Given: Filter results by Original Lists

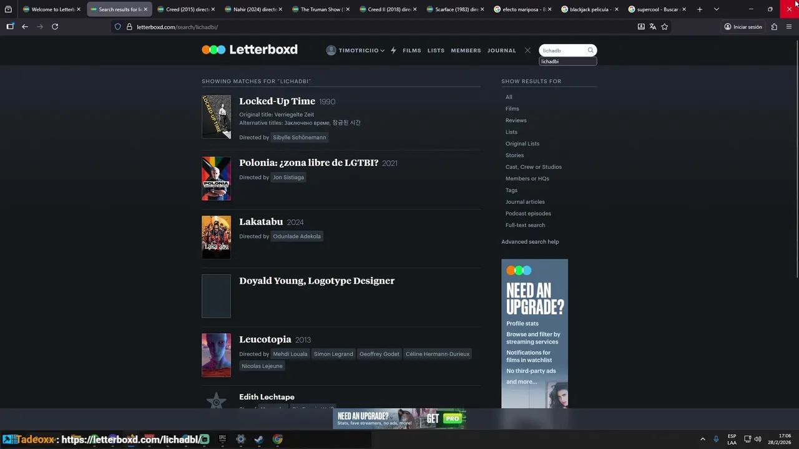Looking at the screenshot, I should 522,143.
